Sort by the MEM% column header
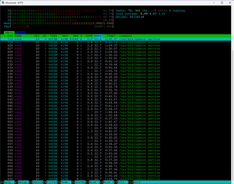Viewport: 234px width, 184px height. (98, 36)
